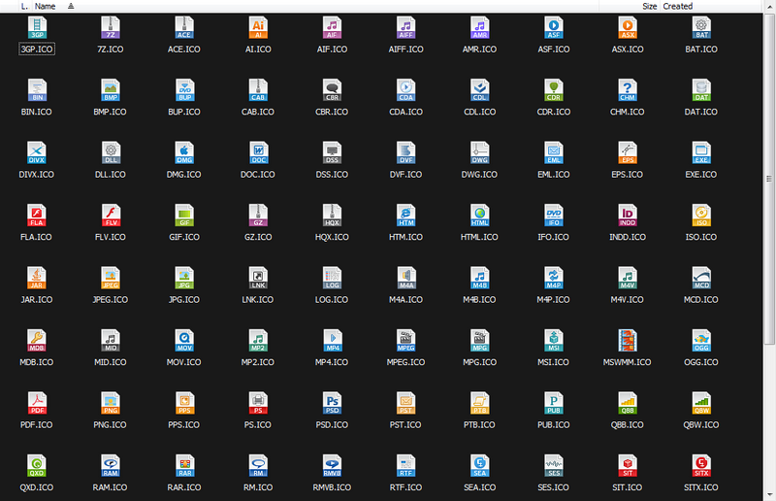The height and width of the screenshot is (501, 776).
Task: Toggle sort direction arrow beside Name
Action: [x=71, y=6]
